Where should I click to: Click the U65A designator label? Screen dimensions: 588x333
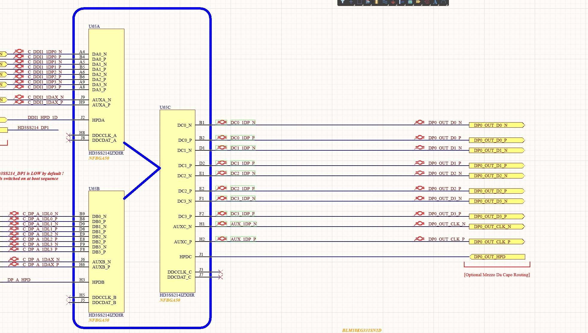click(x=94, y=26)
